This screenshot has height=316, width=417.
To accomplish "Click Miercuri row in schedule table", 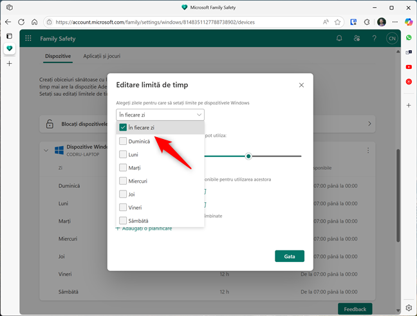I will coord(207,239).
